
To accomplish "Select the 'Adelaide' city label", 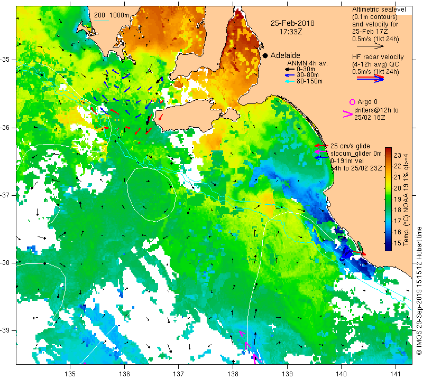I will 285,55.
